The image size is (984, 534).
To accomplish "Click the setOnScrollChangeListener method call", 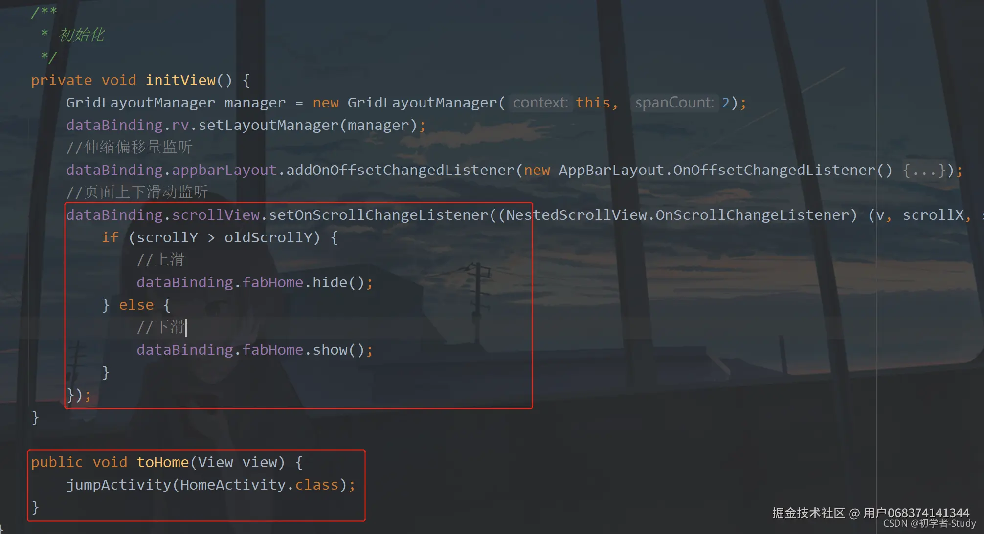I will pos(379,215).
